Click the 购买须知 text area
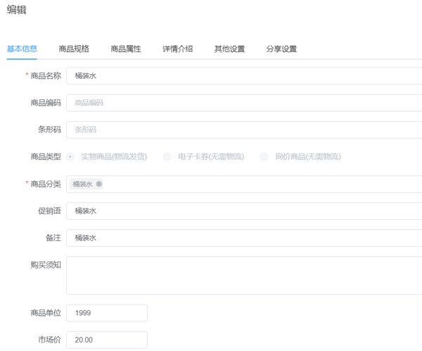The height and width of the screenshot is (351, 422). 244,276
